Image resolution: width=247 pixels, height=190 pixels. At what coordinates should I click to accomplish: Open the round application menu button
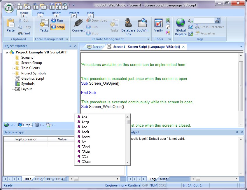click(x=9, y=8)
